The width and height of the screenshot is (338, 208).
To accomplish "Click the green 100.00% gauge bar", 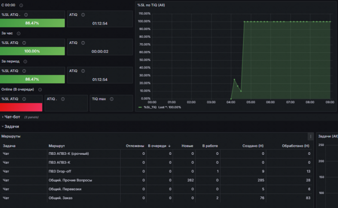I will pyautogui.click(x=32, y=51).
